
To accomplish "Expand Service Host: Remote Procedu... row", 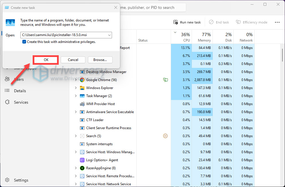I will point(76,176).
